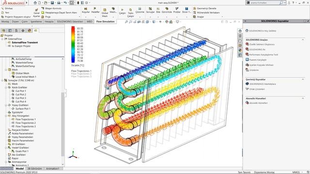The width and height of the screenshot is (310, 174).
Task: Open the Araçlar tools entry
Action: tap(199, 17)
